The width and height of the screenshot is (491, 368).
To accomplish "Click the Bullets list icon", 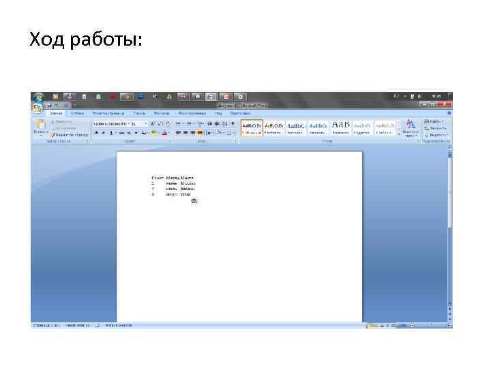I will (179, 124).
